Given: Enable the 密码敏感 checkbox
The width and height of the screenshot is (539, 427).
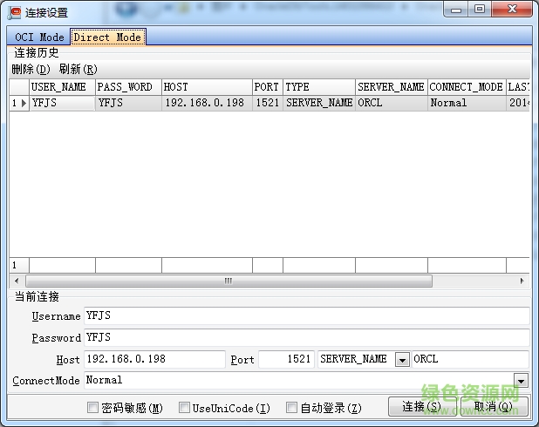Looking at the screenshot, I should [x=93, y=408].
